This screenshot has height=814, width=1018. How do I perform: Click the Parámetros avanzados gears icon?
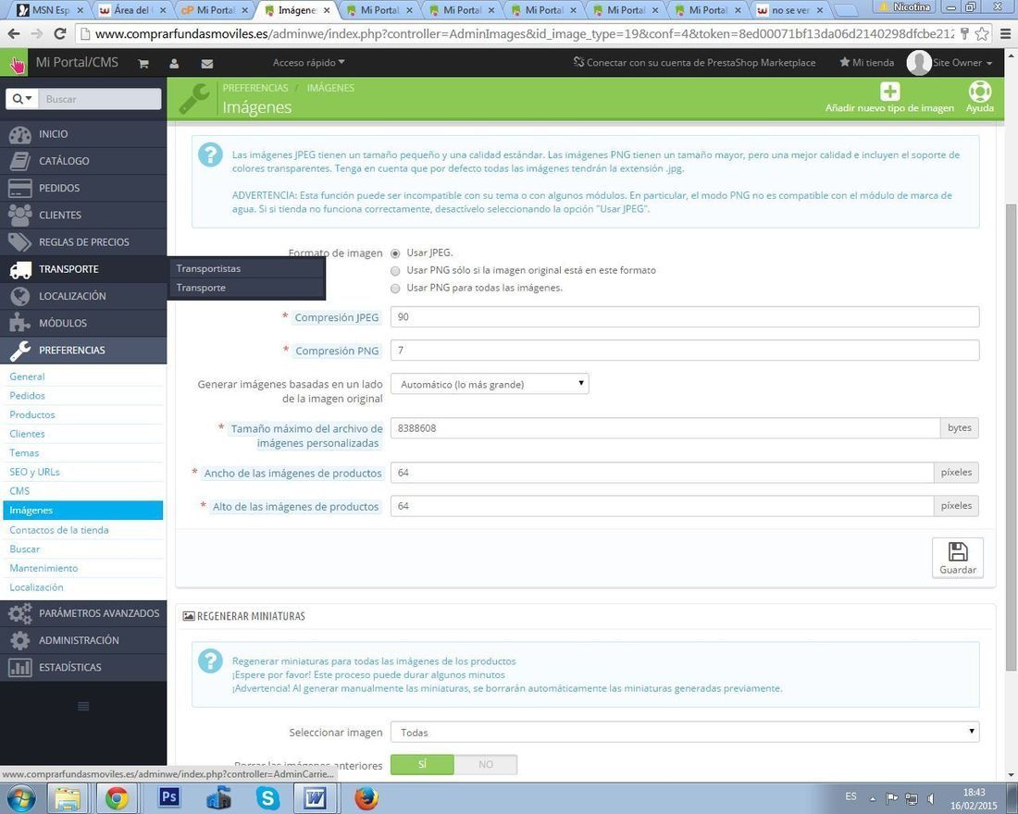pos(20,613)
